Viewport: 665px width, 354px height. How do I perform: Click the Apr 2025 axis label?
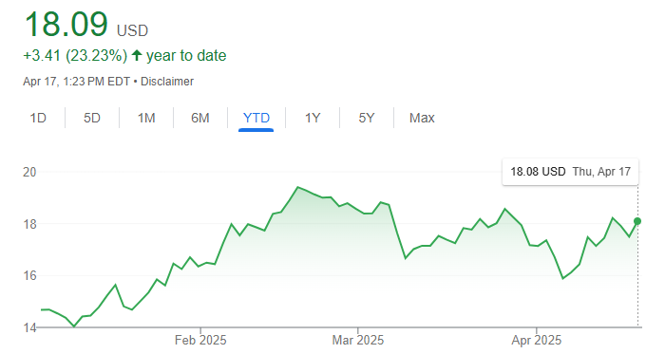[x=536, y=340]
